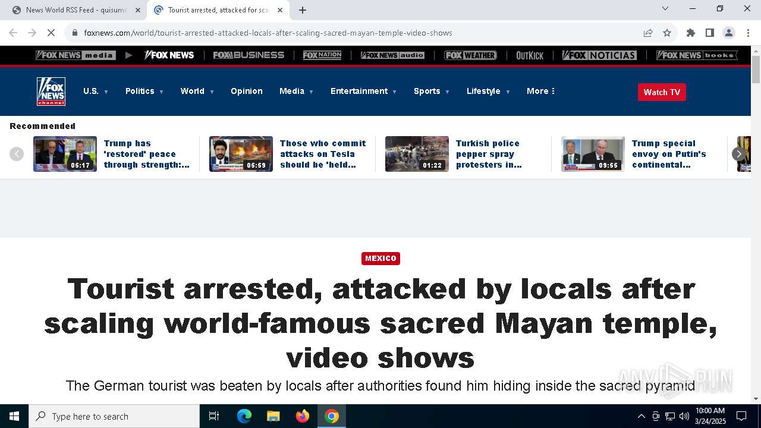This screenshot has height=428, width=761.
Task: Open the Chrome profile avatar icon
Action: pyautogui.click(x=729, y=33)
